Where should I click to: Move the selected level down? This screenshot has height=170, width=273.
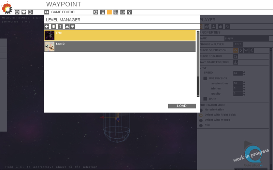(72, 27)
